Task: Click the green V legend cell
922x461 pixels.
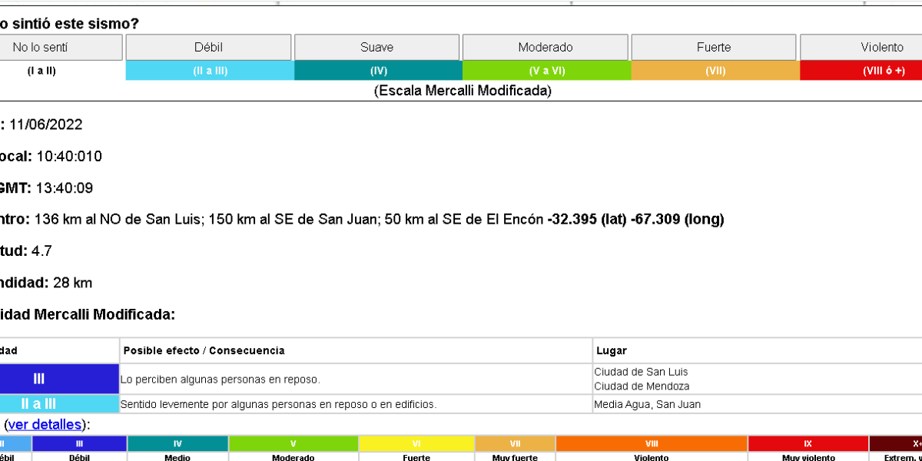Action: 294,444
